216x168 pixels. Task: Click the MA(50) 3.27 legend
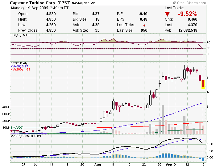(19, 66)
